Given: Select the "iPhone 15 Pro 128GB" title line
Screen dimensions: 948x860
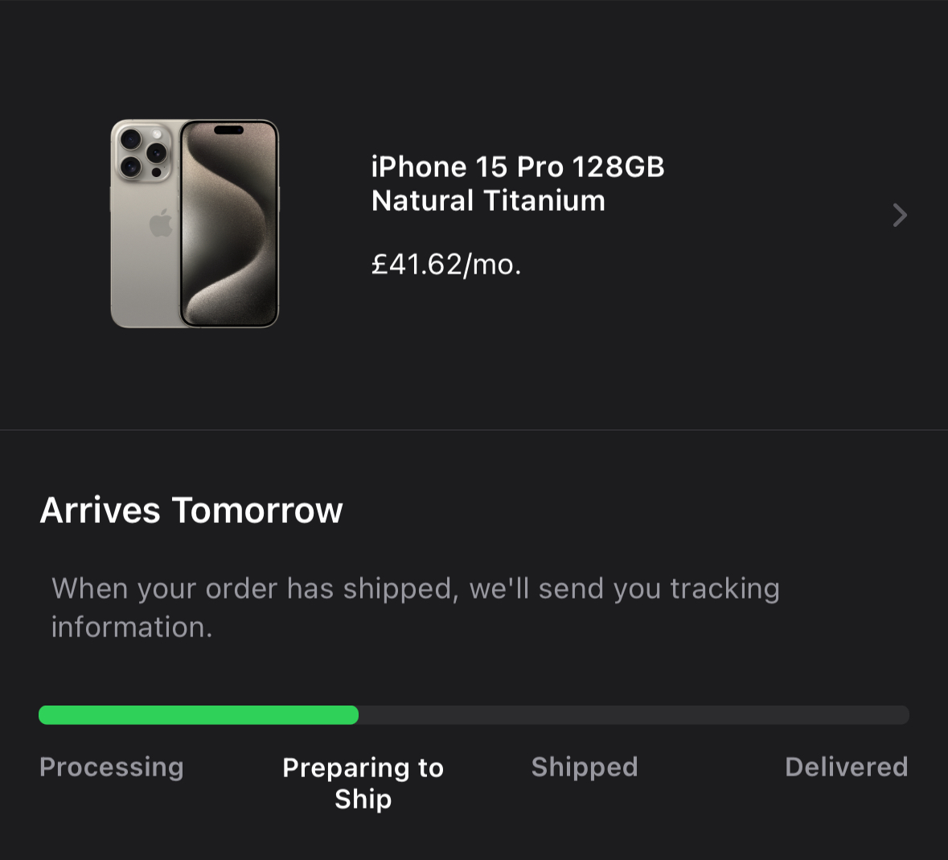Looking at the screenshot, I should point(518,167).
